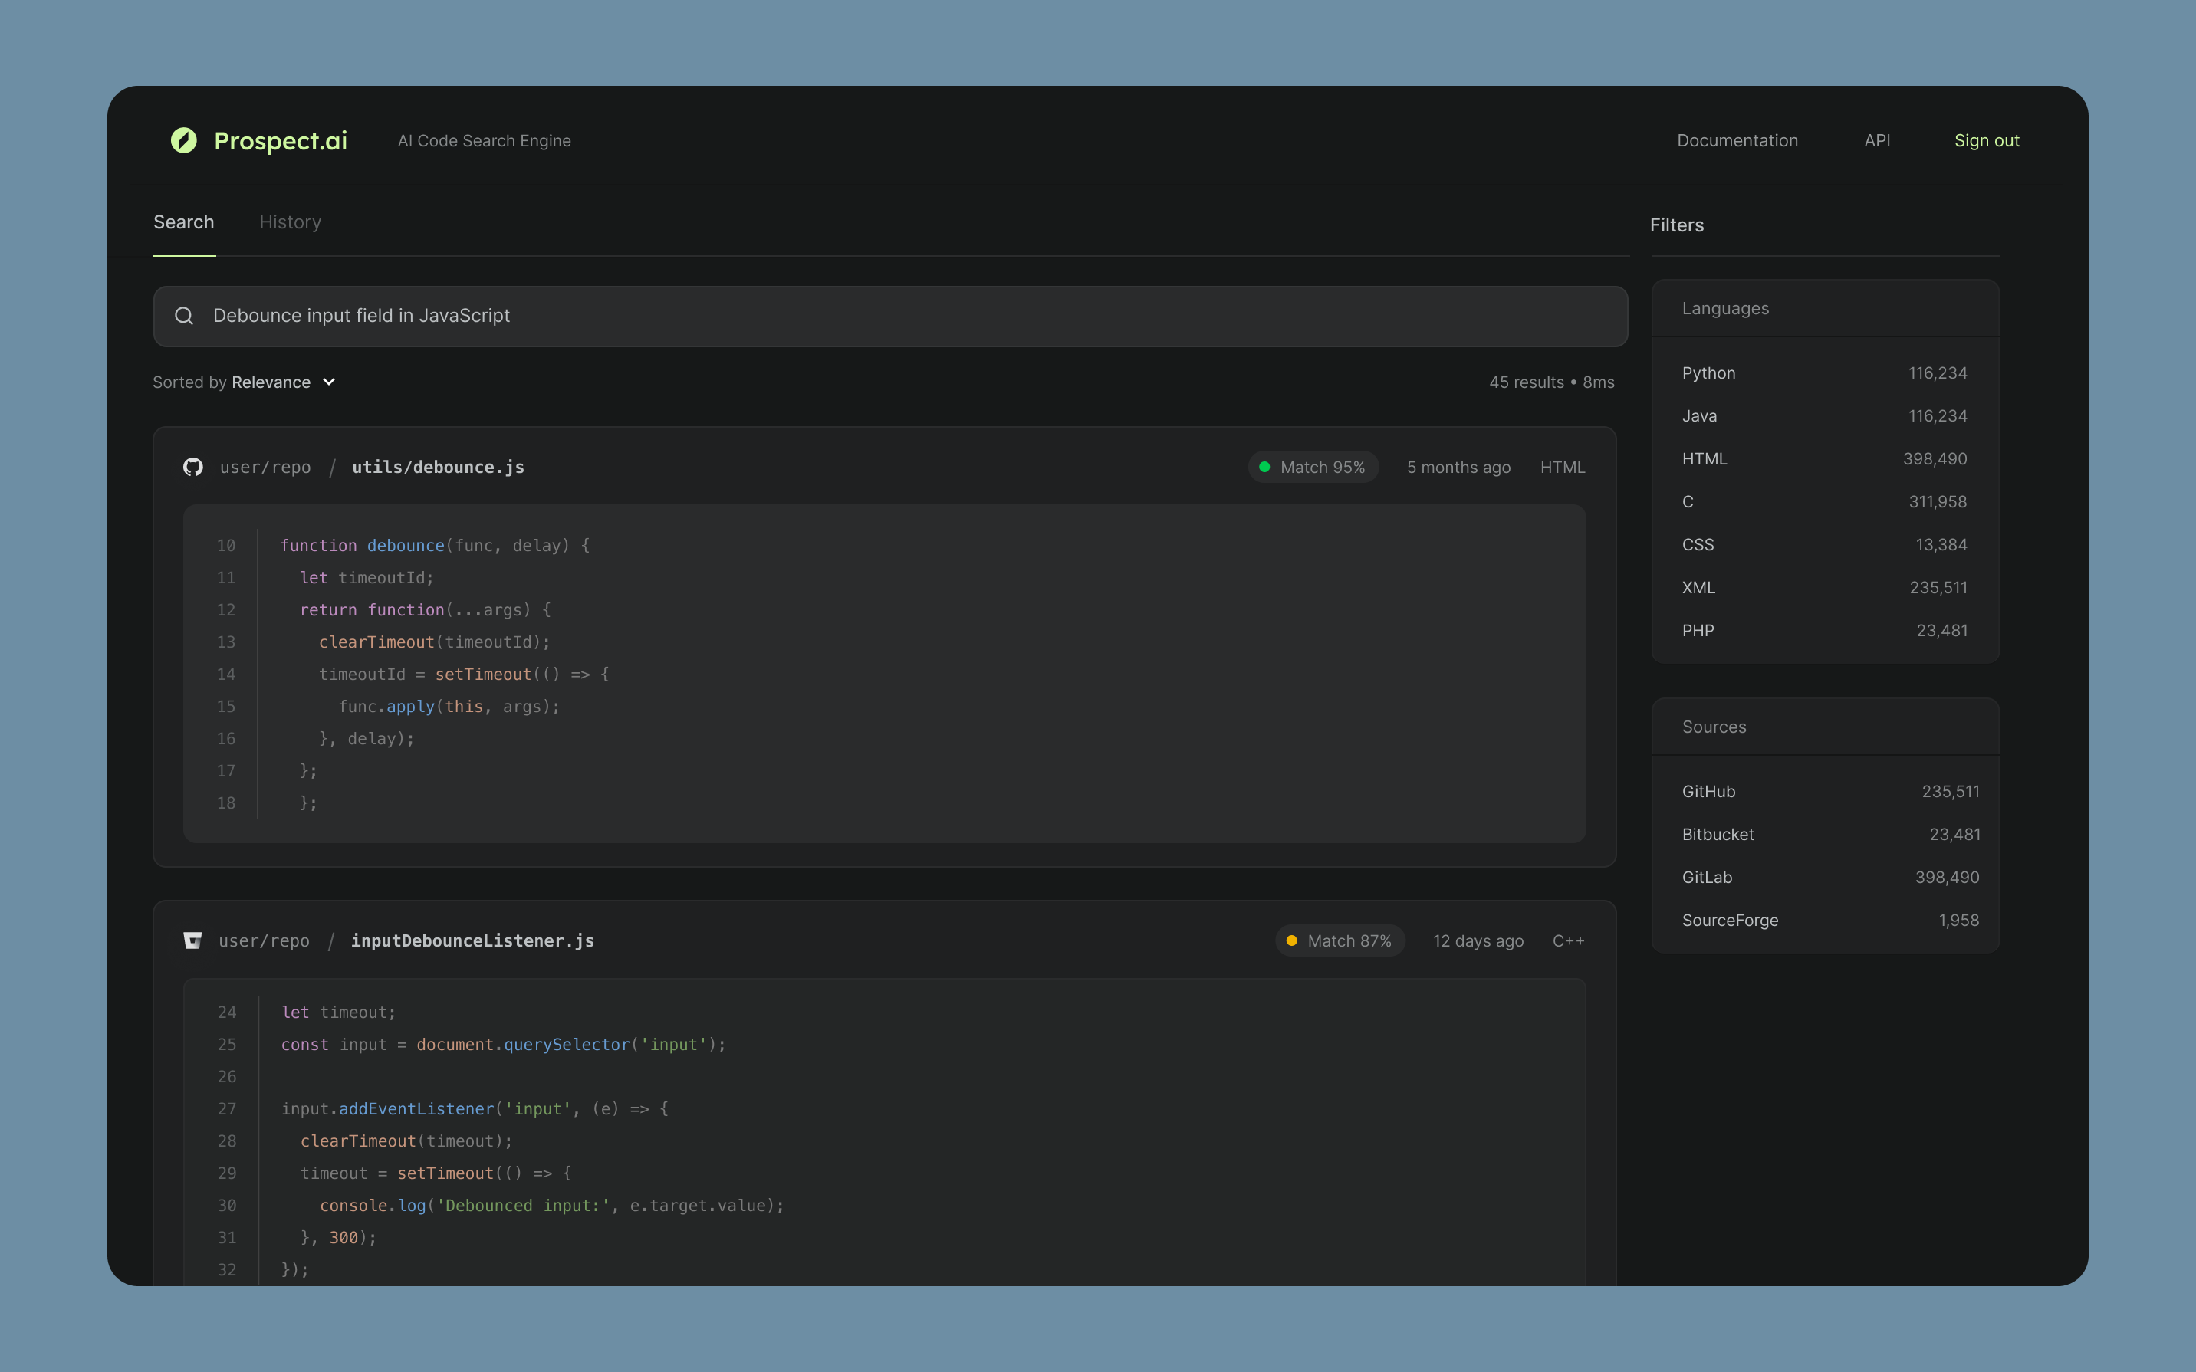Focus the Debounce input field search box

(889, 316)
